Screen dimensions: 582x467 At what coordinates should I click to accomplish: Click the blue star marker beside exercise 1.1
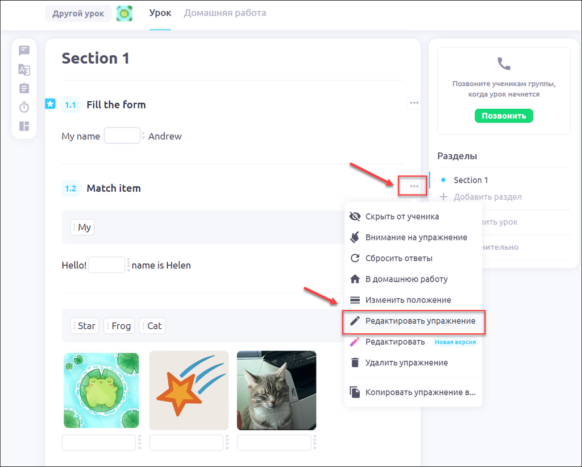point(50,104)
